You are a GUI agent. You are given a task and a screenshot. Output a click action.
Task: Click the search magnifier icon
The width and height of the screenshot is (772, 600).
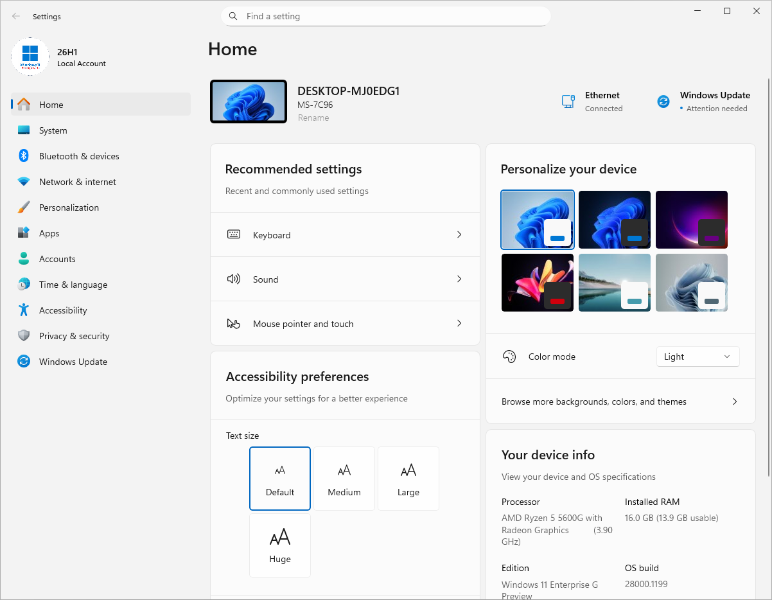233,16
